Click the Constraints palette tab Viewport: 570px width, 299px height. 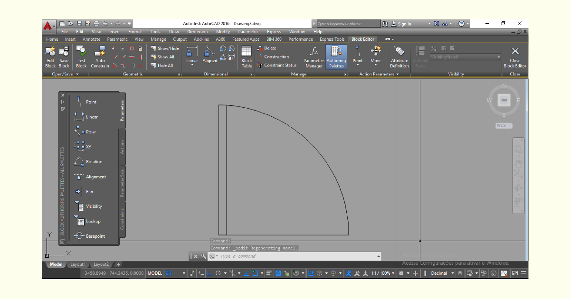coord(122,219)
